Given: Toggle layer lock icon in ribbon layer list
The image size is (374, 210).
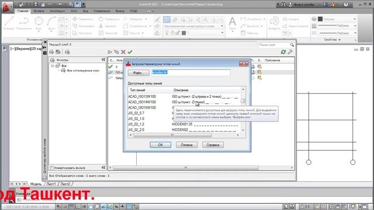Looking at the screenshot, I should 178,33.
